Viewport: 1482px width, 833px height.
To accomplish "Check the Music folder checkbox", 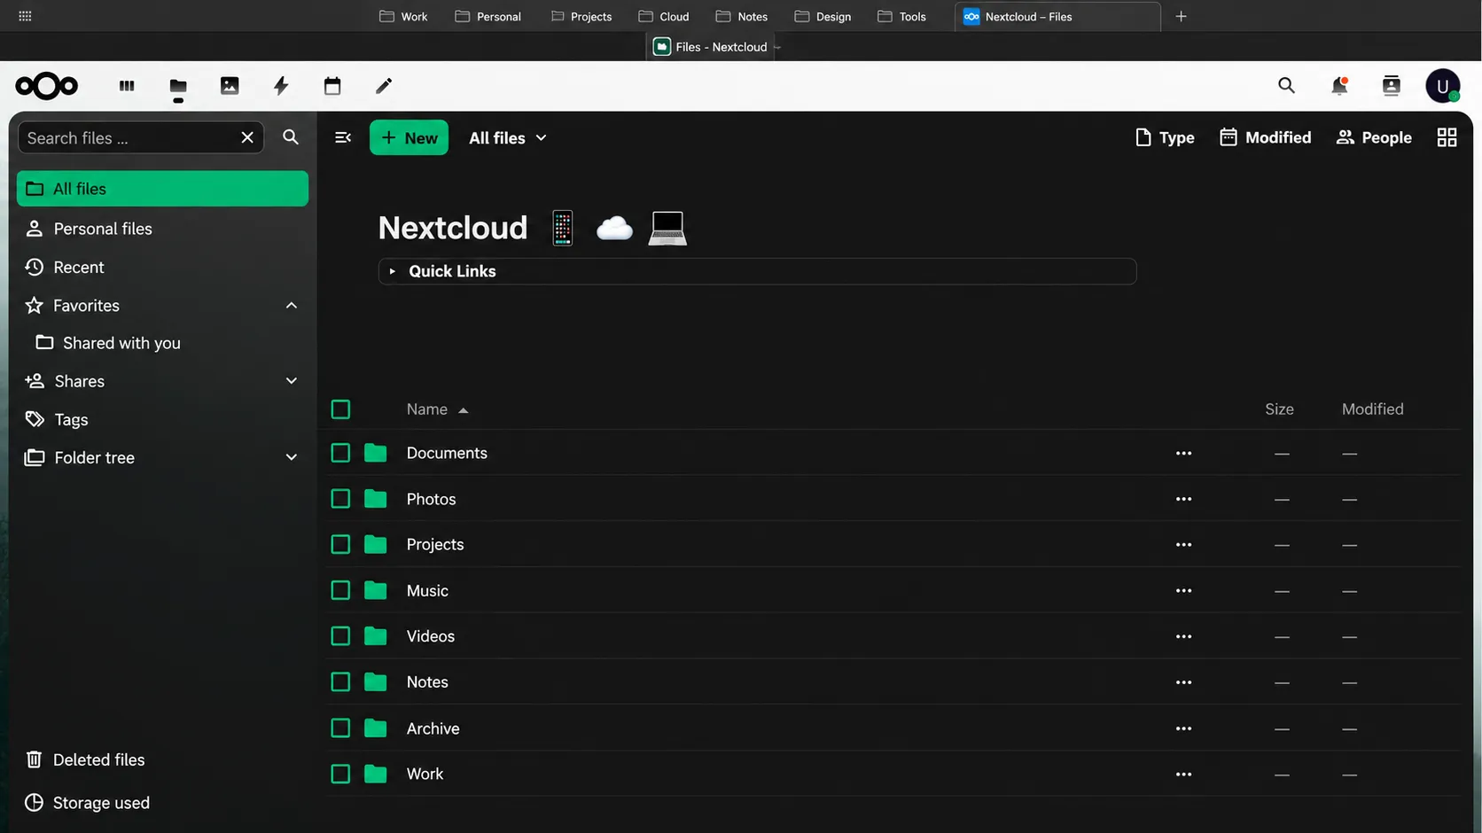I will click(x=340, y=590).
